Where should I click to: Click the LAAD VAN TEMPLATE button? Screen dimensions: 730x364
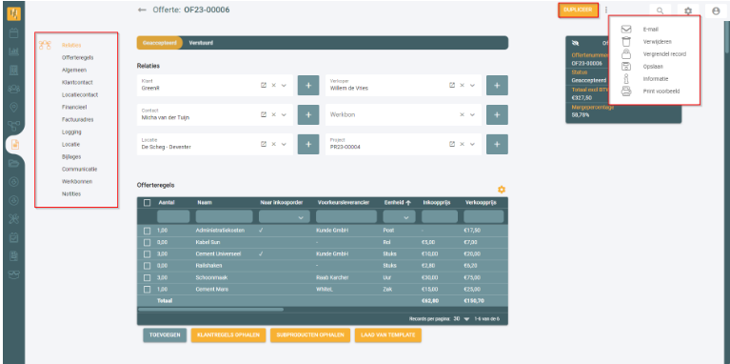pos(387,335)
